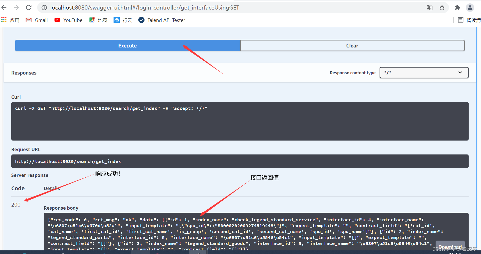Open the reading list icon

(461, 20)
